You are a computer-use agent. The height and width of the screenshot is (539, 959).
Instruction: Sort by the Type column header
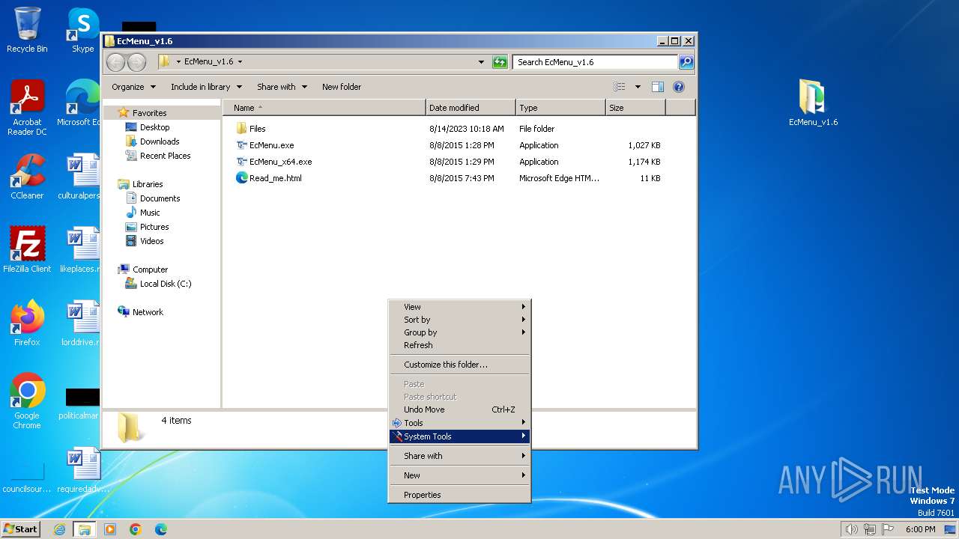click(560, 108)
